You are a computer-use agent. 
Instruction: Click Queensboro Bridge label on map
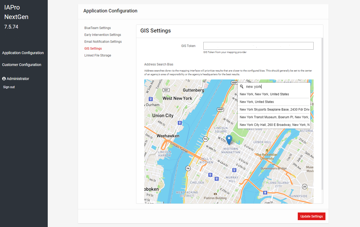coord(273,168)
